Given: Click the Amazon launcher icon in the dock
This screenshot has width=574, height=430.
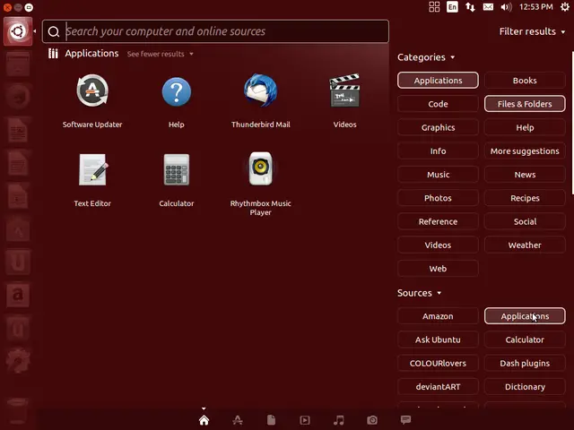Looking at the screenshot, I should 18,295.
